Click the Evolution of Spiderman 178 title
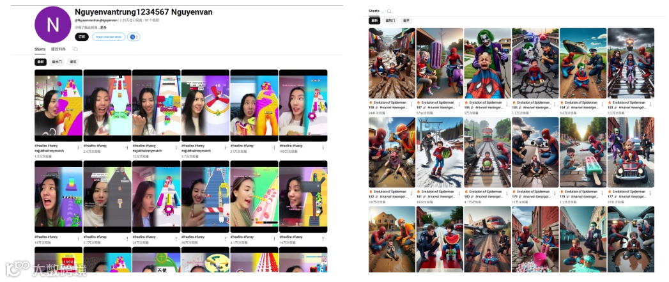Screen dimensions: 669x282 [x=578, y=194]
